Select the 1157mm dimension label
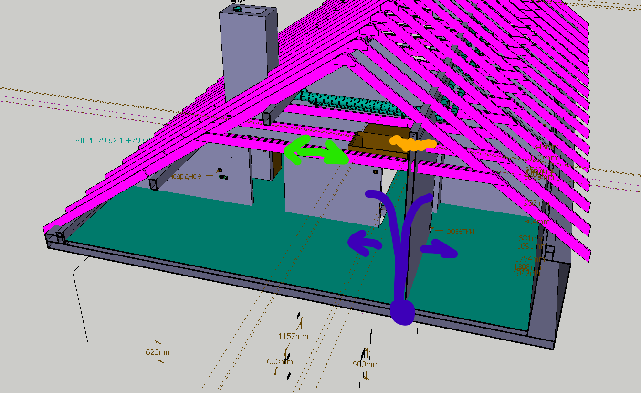This screenshot has width=641, height=393. click(293, 336)
